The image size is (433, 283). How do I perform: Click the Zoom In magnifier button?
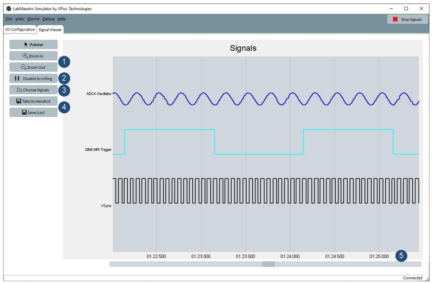pos(34,56)
